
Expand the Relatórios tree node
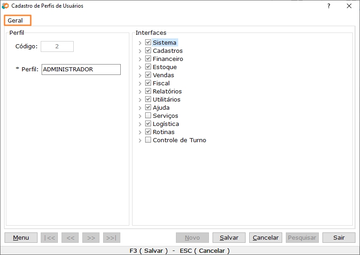point(140,92)
